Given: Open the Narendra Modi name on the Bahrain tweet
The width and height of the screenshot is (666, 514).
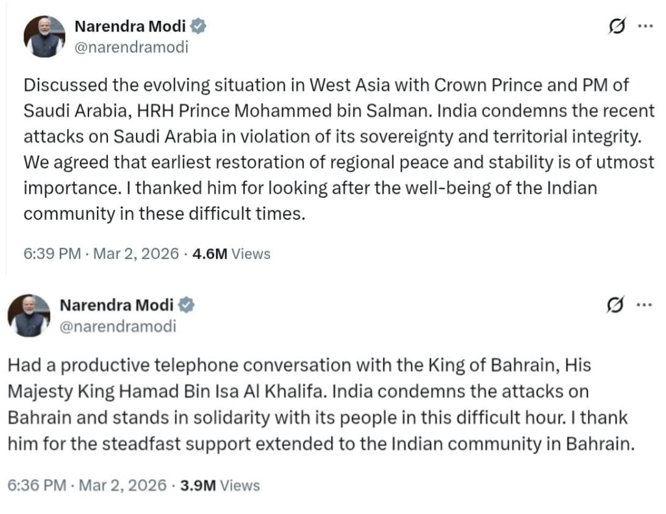Looking at the screenshot, I should [x=116, y=305].
